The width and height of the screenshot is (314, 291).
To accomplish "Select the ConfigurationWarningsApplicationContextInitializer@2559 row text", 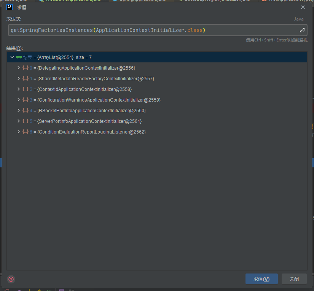I will [x=99, y=100].
